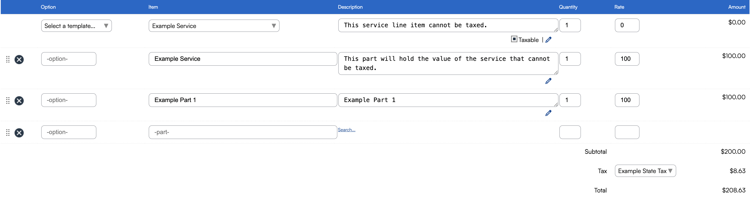Grab the drag handle for empty -part- row

coord(8,133)
